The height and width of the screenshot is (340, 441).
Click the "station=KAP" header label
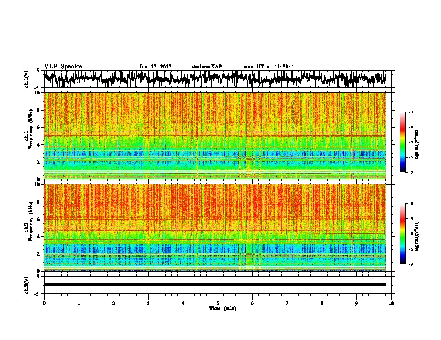coord(207,67)
